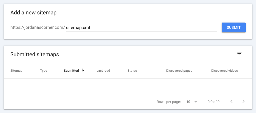256x113 pixels.
Task: Click the Add a new sitemap heading
Action: [x=33, y=12]
